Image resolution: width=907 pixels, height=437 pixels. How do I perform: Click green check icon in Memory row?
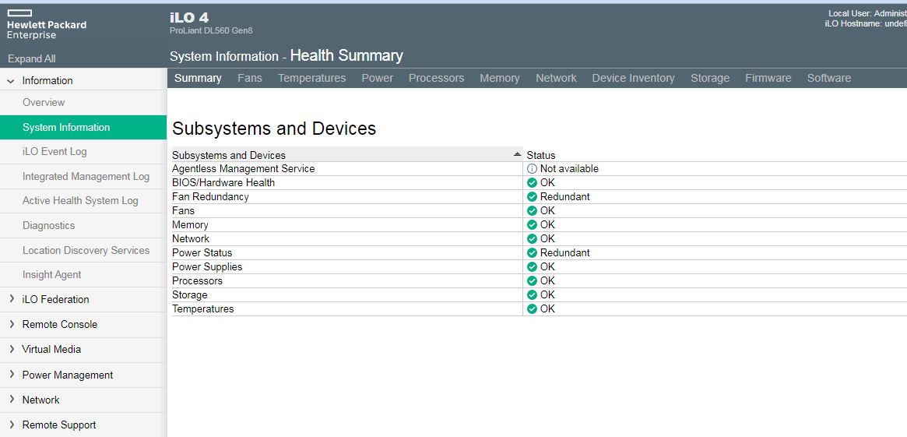[x=533, y=224]
